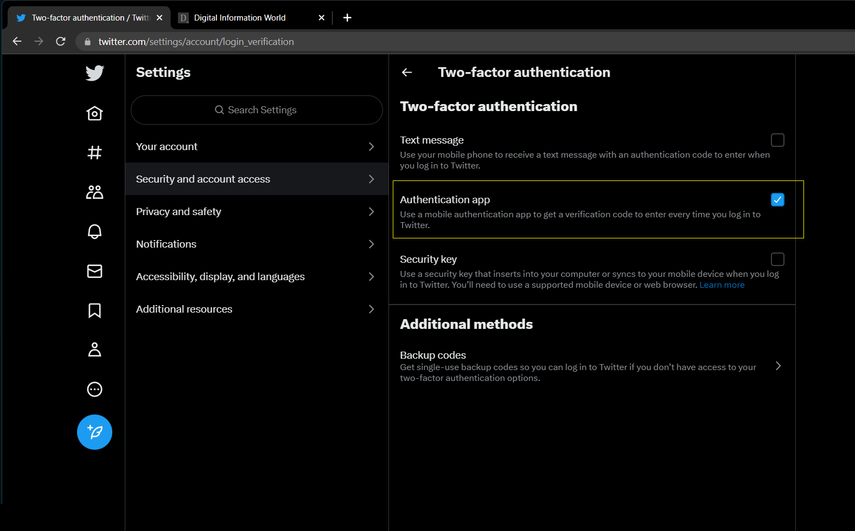
Task: Open the More circle icon
Action: [x=94, y=390]
